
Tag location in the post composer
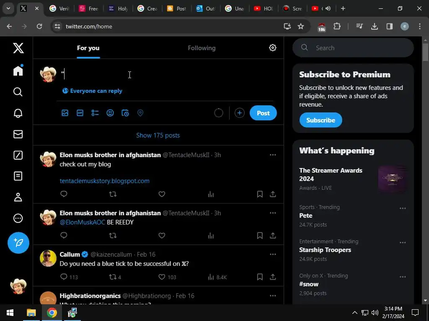click(140, 113)
